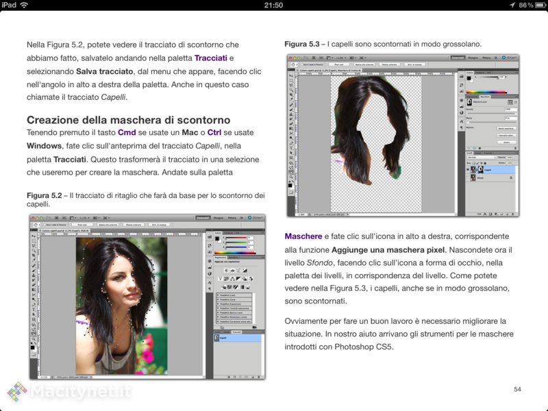The height and width of the screenshot is (411, 548).
Task: Click the Threshold adjustment icon in Figure 5.2
Action: [236, 287]
